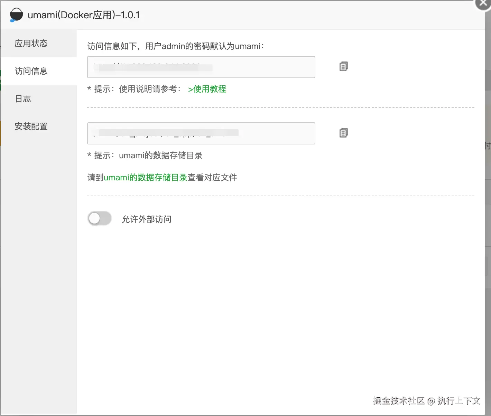Select the 访问信息 tab
Screen dimensions: 491x416
38,71
